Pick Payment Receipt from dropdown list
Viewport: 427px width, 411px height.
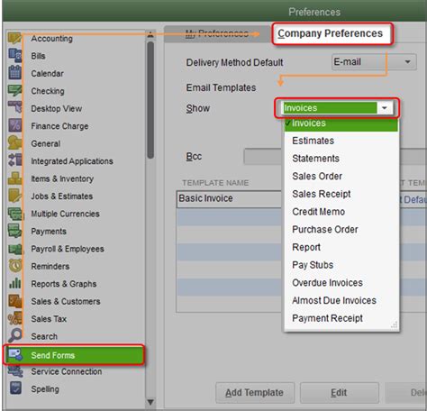(341, 318)
